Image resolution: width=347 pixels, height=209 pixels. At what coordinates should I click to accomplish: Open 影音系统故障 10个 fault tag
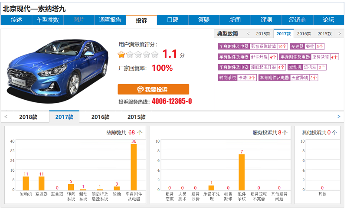point(253,46)
